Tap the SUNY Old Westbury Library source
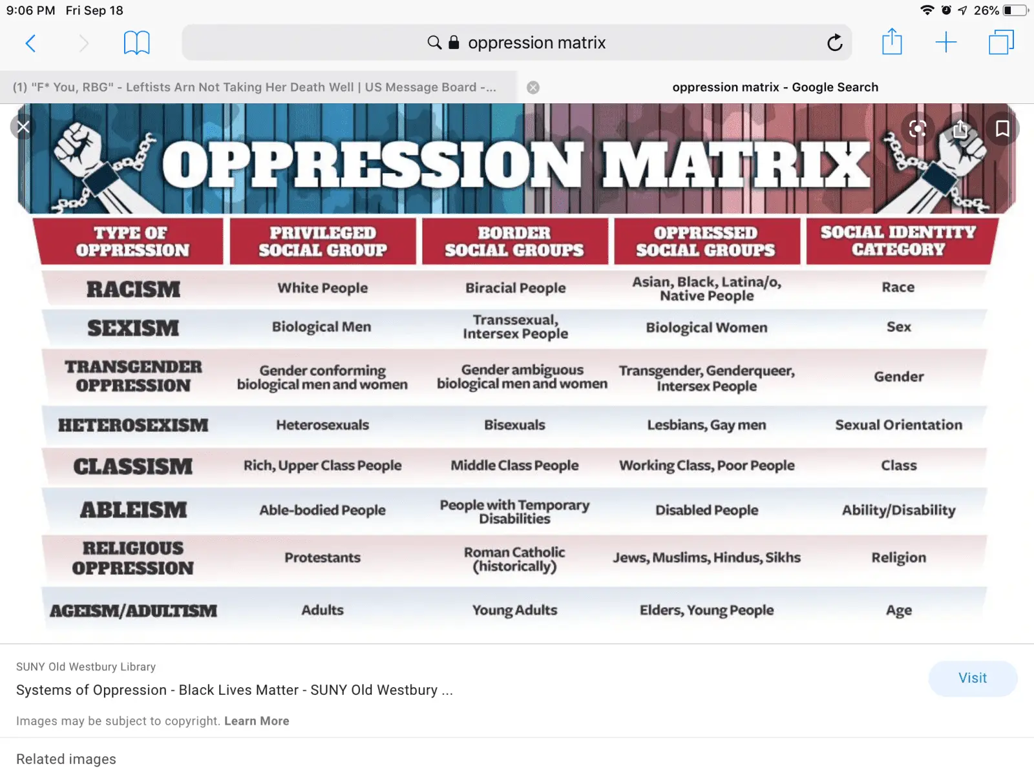The height and width of the screenshot is (775, 1034). coord(86,666)
